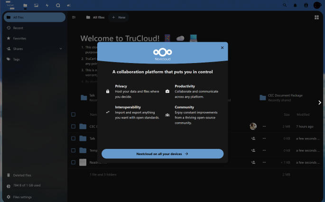Toggle the navigation sidebar icon

coord(74,18)
